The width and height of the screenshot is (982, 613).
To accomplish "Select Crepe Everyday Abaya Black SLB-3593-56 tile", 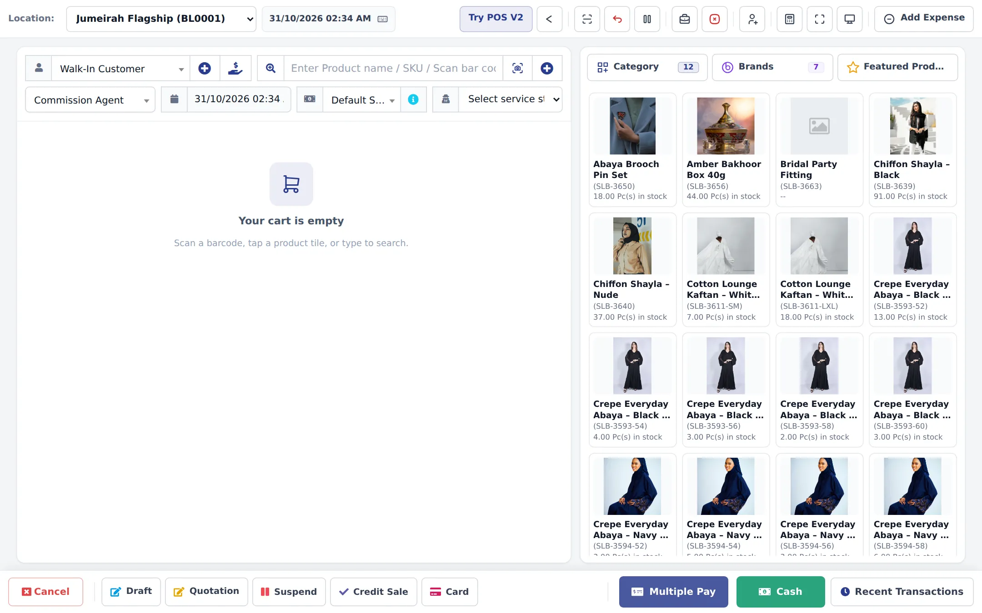I will [x=726, y=390].
